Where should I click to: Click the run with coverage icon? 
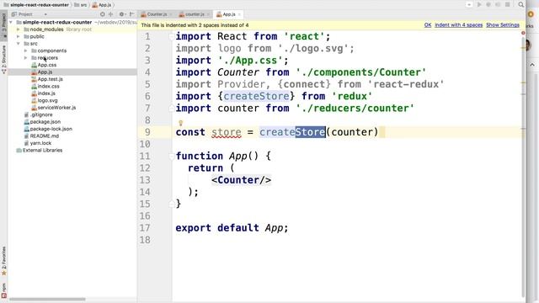(498, 4)
